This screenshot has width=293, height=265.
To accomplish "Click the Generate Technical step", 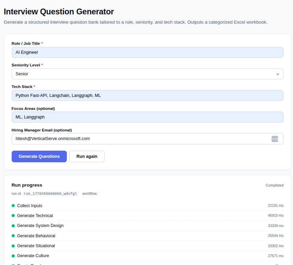I will click(x=147, y=215).
